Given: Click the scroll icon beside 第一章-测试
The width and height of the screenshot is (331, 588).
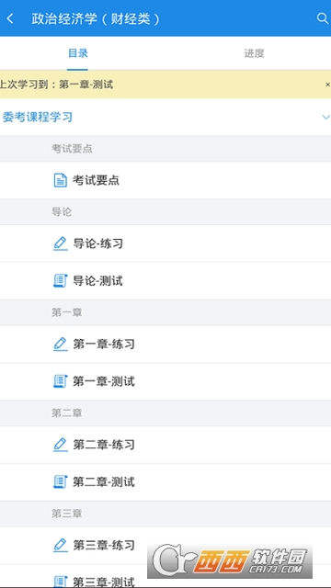Looking at the screenshot, I should 61,381.
